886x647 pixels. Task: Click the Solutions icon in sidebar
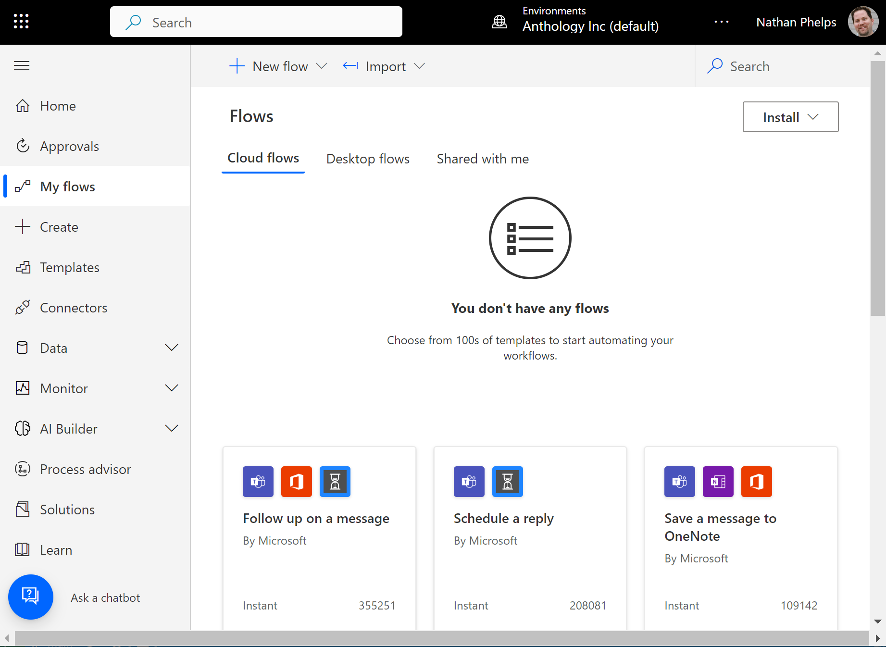click(x=23, y=510)
